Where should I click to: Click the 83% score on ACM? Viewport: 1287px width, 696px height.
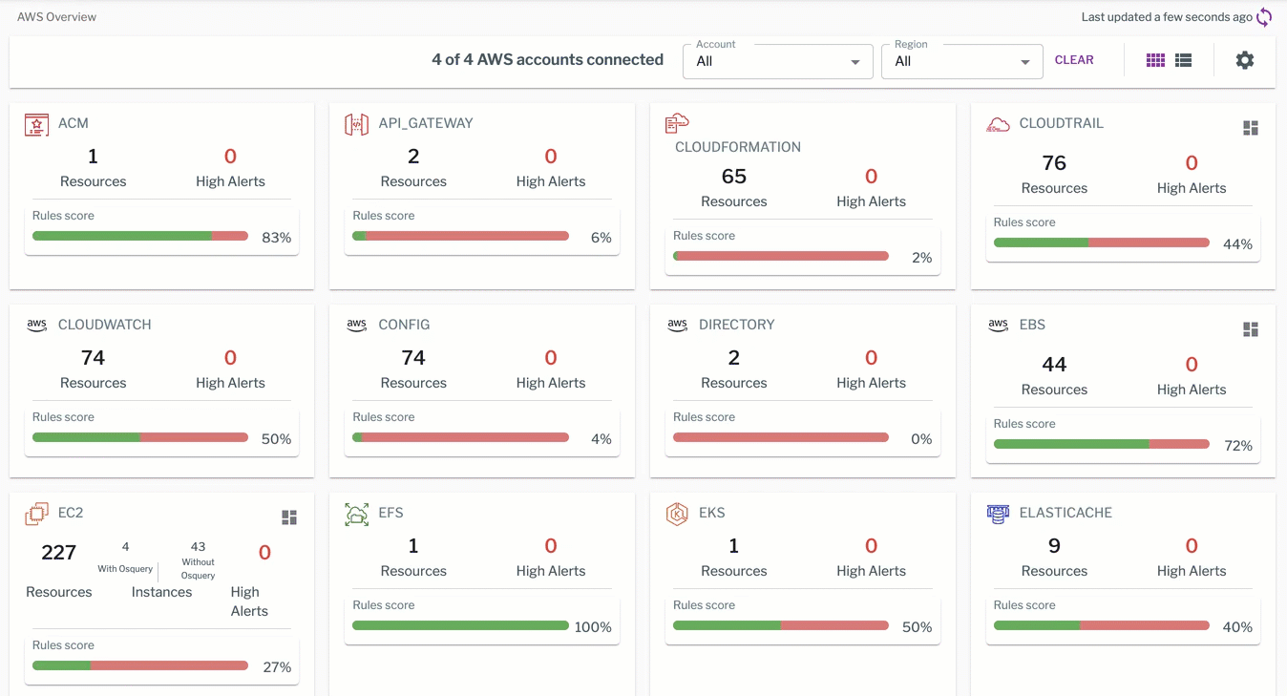tap(277, 238)
